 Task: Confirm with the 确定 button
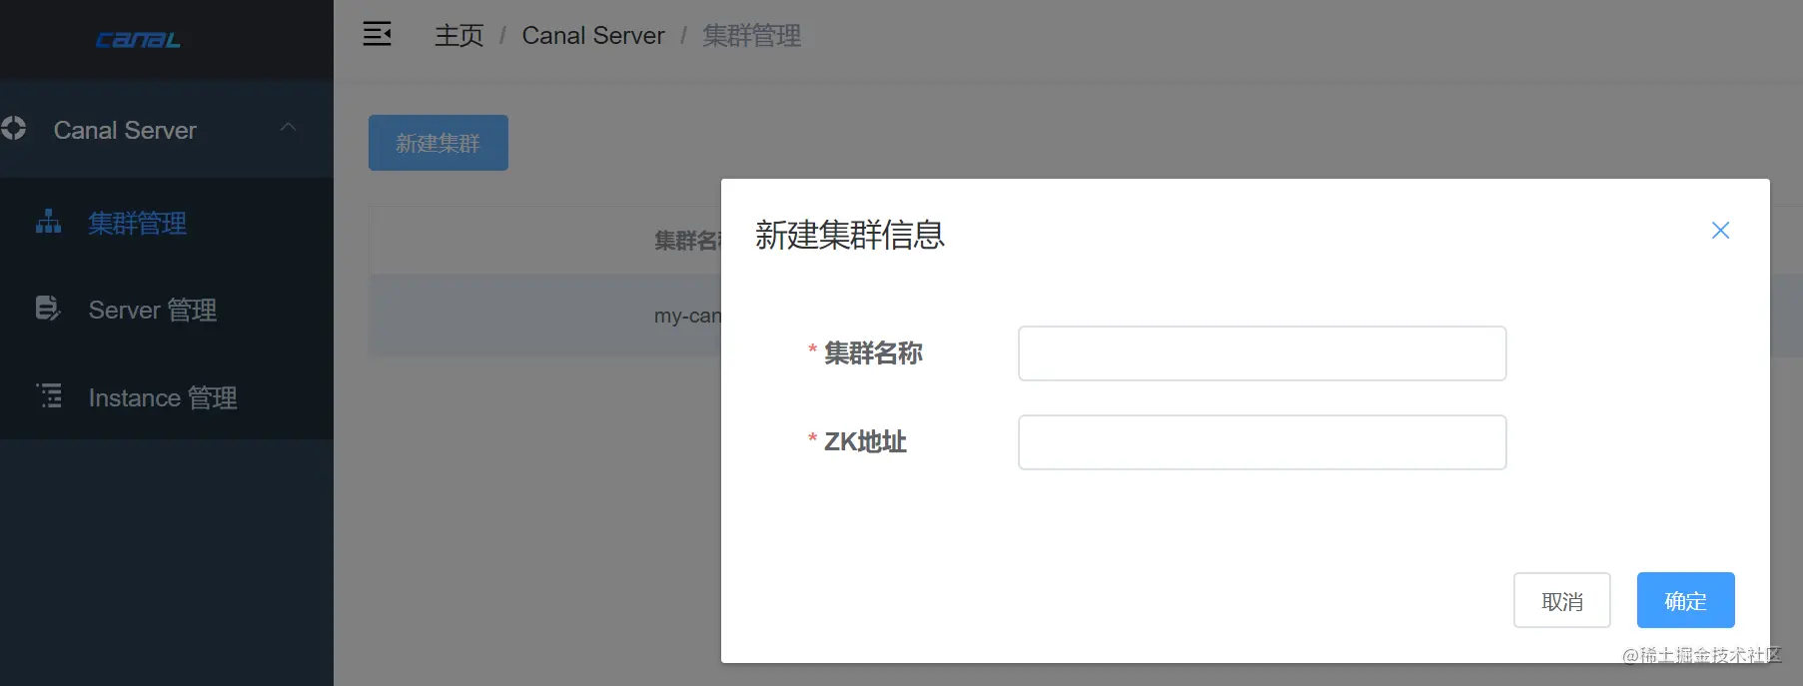[x=1686, y=600]
